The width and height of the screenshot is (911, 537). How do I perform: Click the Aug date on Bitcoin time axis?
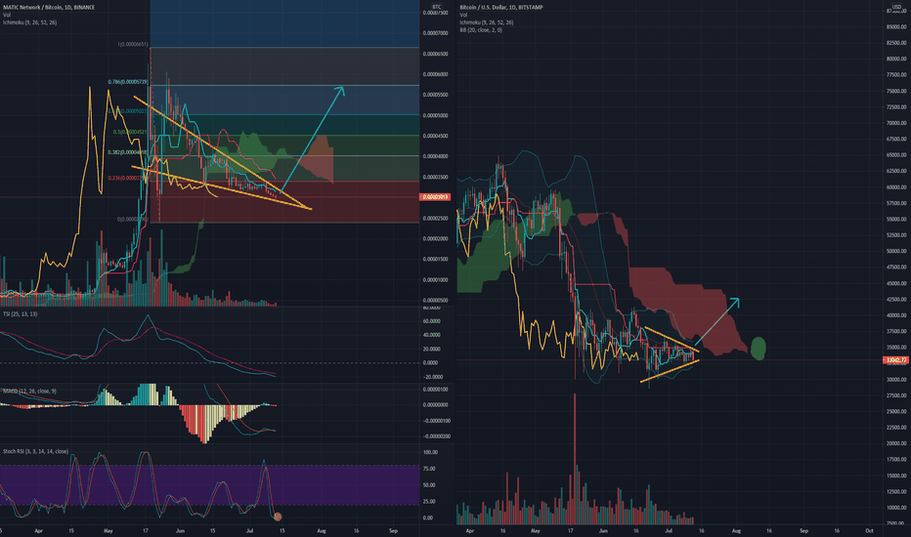736,530
